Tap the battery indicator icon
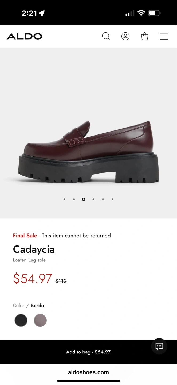The height and width of the screenshot is (385, 177). (154, 13)
